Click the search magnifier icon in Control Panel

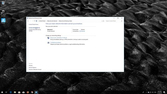[122, 21]
